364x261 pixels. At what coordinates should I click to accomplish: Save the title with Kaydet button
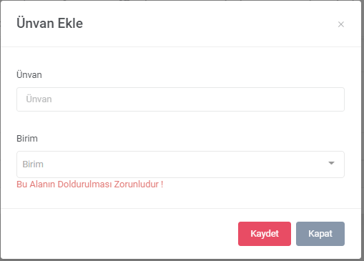[x=265, y=234]
